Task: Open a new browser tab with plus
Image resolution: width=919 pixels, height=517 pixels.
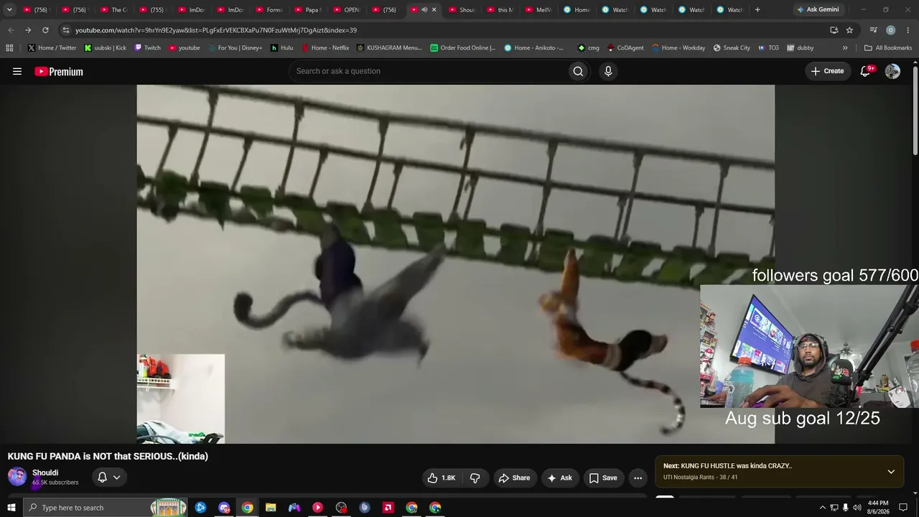Action: click(757, 10)
